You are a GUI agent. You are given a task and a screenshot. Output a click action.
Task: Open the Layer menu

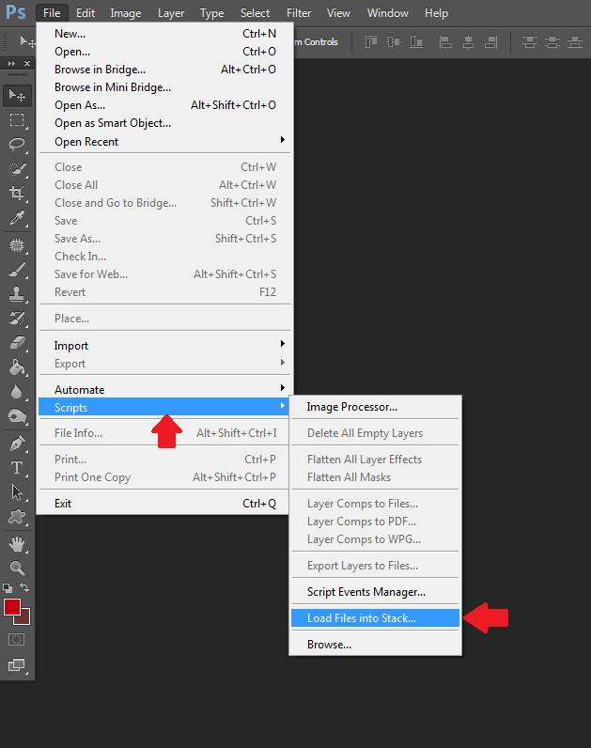pyautogui.click(x=171, y=13)
